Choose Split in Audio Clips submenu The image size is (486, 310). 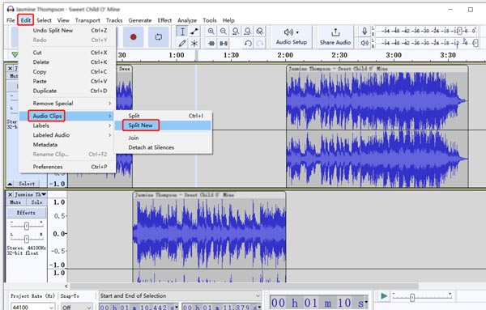click(x=163, y=116)
